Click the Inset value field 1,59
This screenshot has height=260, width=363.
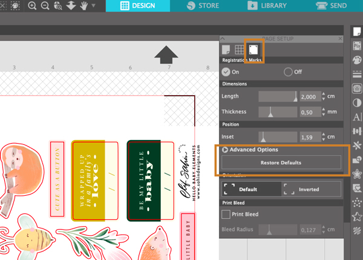310,137
